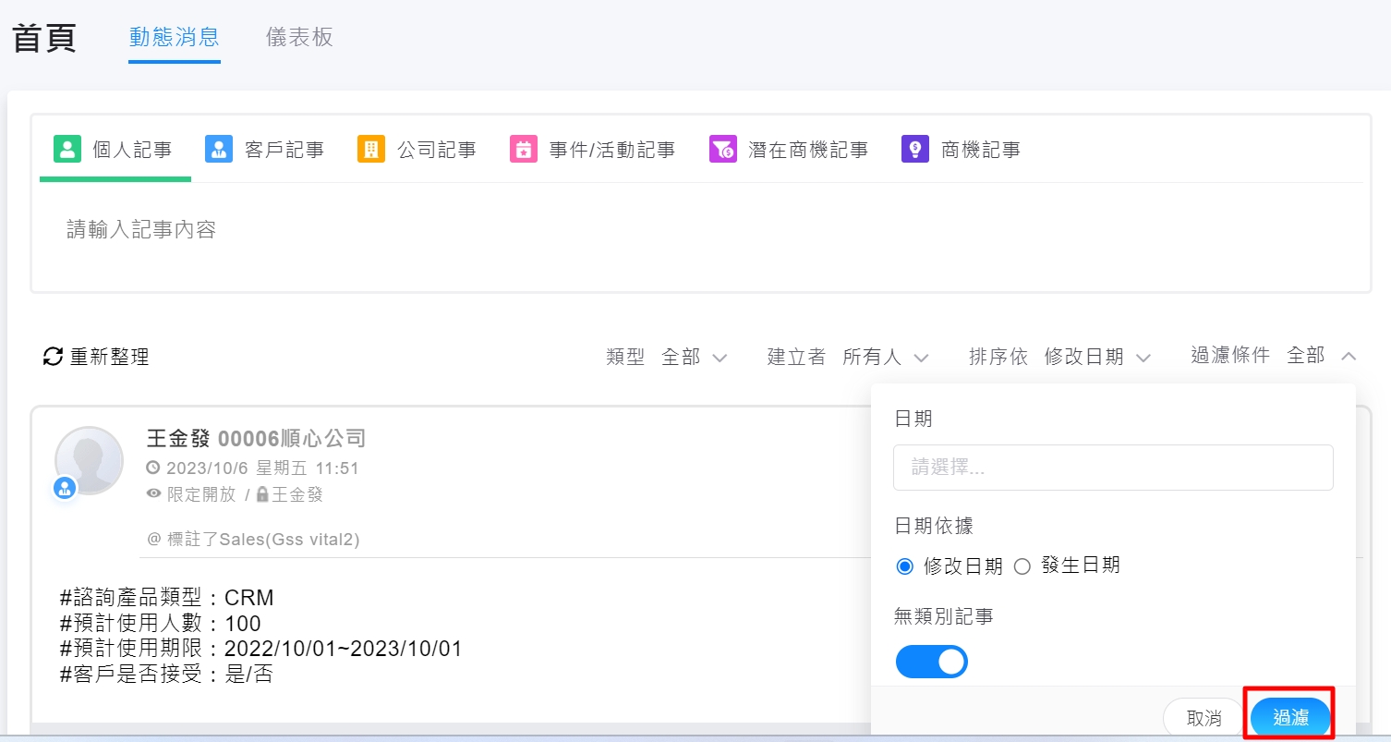Click the potential opportunity funnel icon
The width and height of the screenshot is (1391, 742).
tap(722, 150)
